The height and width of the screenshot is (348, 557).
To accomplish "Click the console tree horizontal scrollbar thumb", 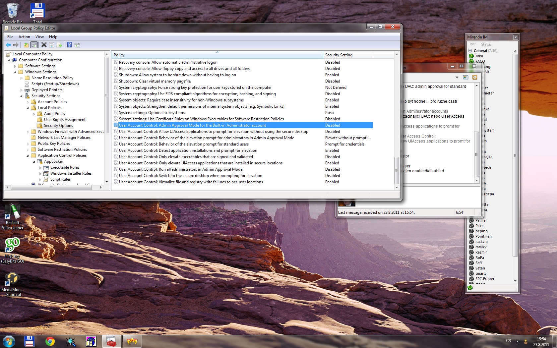I will click(x=51, y=187).
